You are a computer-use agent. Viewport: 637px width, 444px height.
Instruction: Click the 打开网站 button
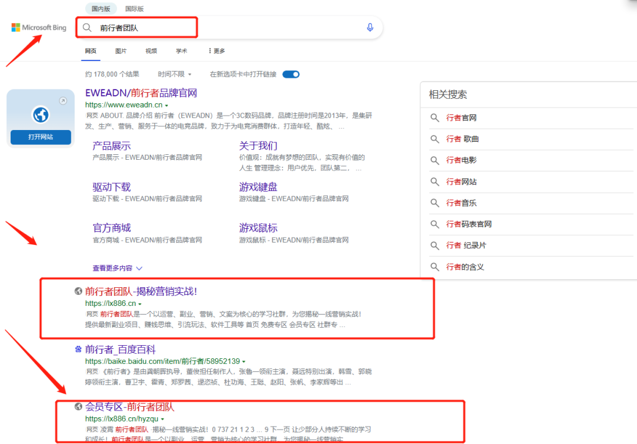[x=40, y=137]
